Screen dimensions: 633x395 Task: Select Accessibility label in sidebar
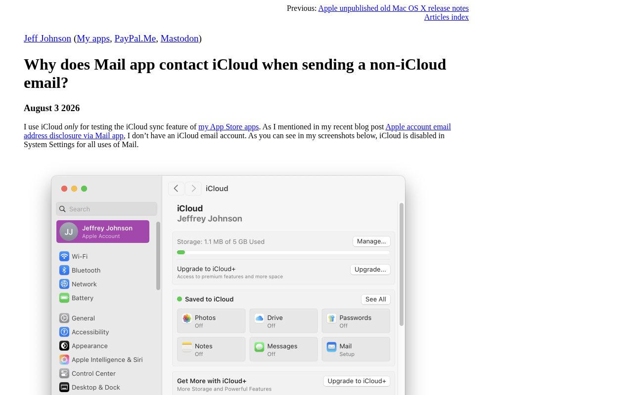click(x=90, y=332)
